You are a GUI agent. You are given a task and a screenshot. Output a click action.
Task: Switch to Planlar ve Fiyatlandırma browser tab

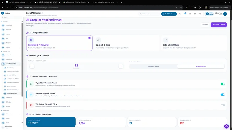click(76, 2)
